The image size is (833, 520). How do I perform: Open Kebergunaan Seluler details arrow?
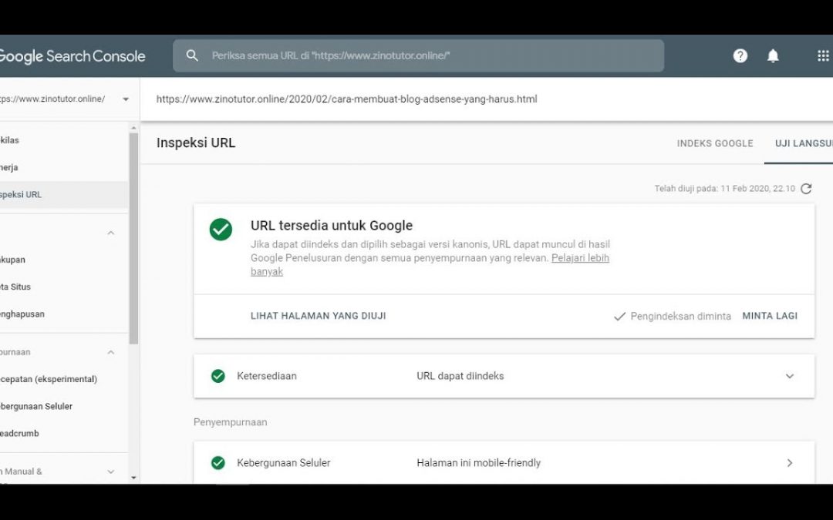[x=790, y=463]
